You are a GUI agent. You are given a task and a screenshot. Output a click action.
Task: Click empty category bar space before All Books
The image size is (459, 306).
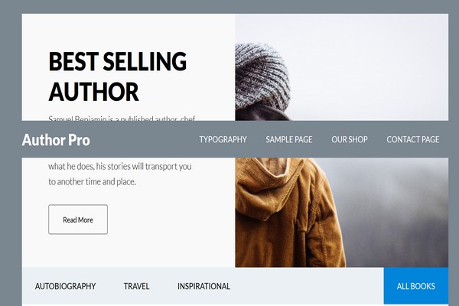coord(306,286)
